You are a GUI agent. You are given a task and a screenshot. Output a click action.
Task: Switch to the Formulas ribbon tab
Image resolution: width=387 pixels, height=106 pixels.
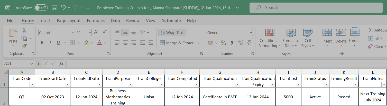[x=96, y=20]
